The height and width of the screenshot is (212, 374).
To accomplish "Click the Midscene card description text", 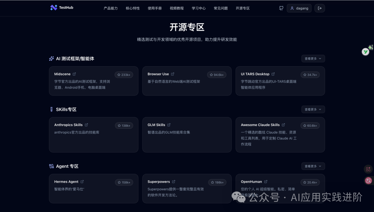I will pos(82,85).
